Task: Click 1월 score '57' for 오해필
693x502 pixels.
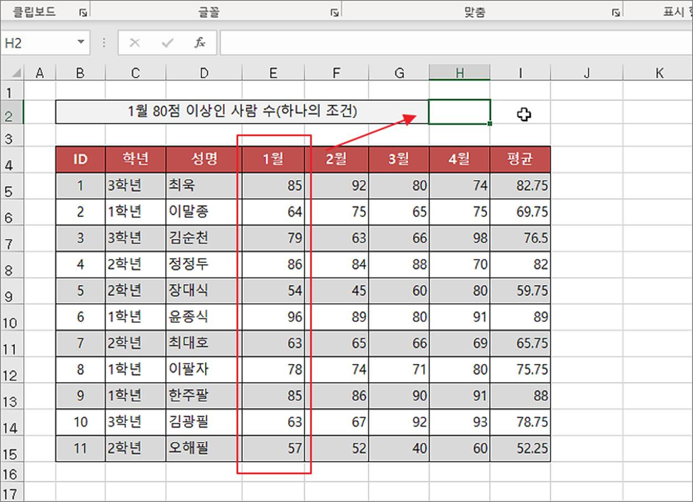Action: [273, 448]
